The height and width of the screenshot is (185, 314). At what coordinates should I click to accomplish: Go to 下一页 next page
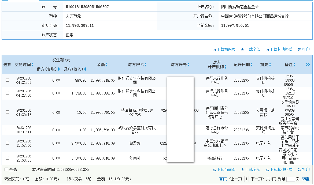257,179
